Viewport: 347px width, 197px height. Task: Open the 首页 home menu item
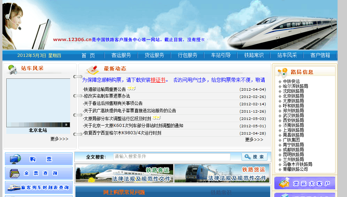[88, 55]
